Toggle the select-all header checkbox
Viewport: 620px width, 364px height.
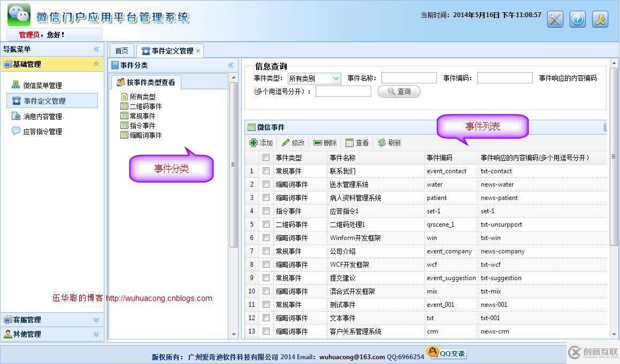[x=266, y=158]
